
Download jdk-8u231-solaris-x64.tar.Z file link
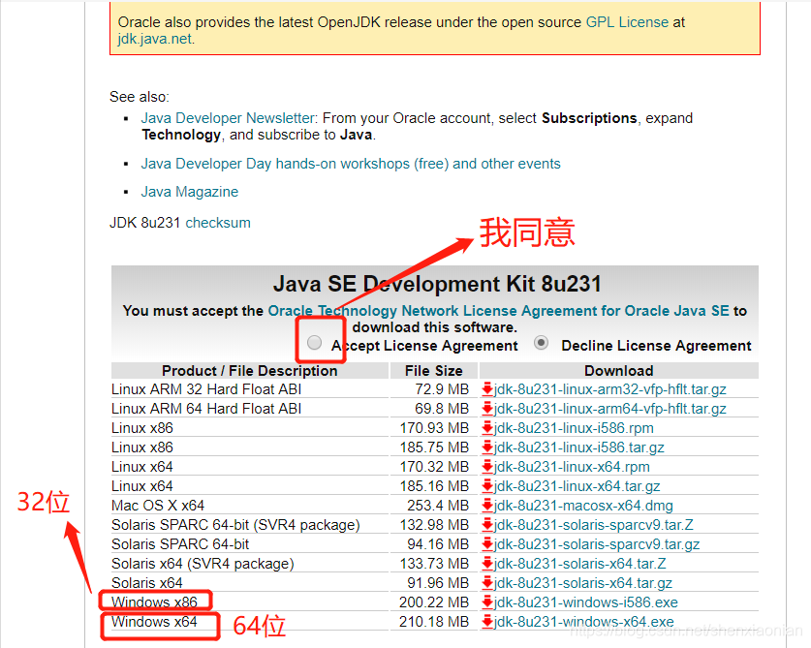pos(579,564)
